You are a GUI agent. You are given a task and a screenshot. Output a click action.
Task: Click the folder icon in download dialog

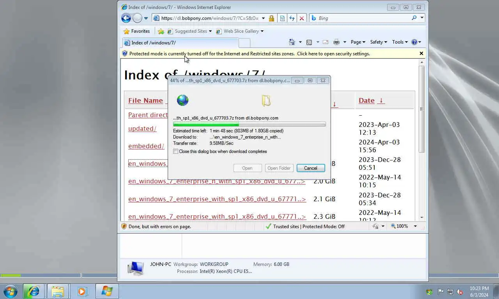[266, 100]
